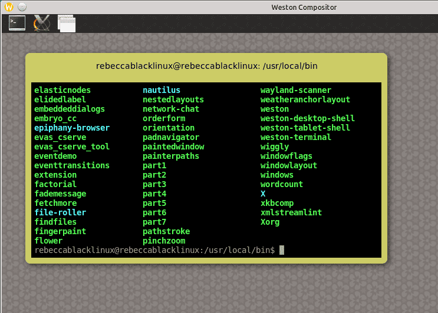The image size is (438, 313).
Task: Click the stacked windows launcher icon
Action: [66, 23]
